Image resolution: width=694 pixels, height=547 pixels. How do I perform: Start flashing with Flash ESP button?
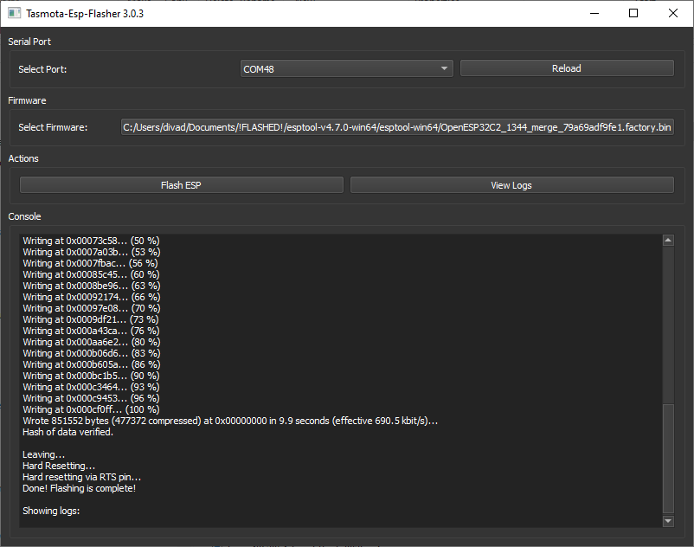[182, 185]
